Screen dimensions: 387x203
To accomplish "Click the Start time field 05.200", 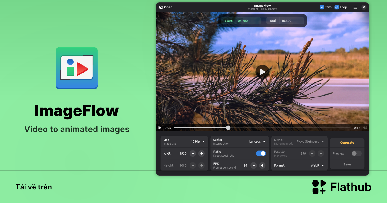I will click(248, 21).
